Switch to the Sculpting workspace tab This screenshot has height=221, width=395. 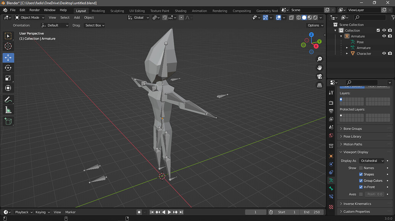pyautogui.click(x=117, y=11)
